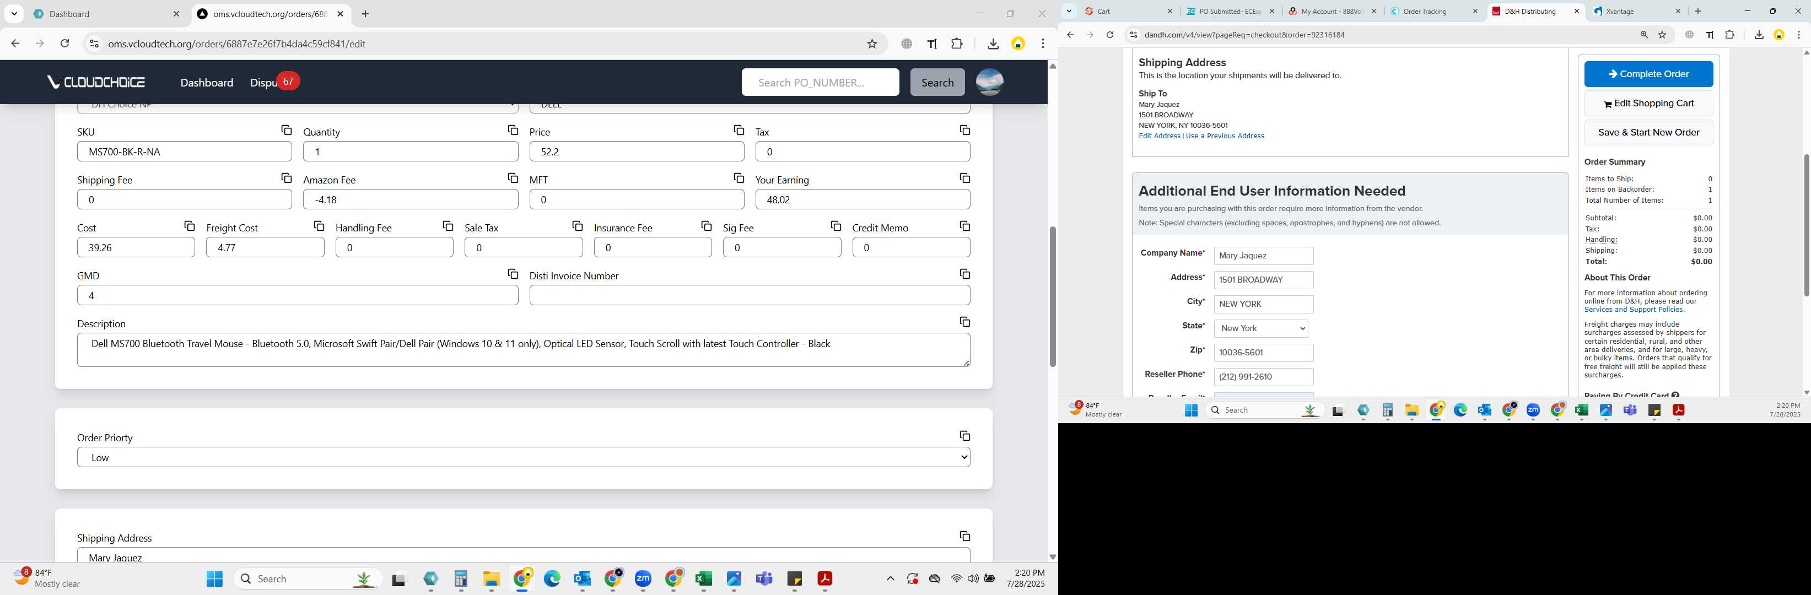Switch to the Cart tab

(1128, 11)
